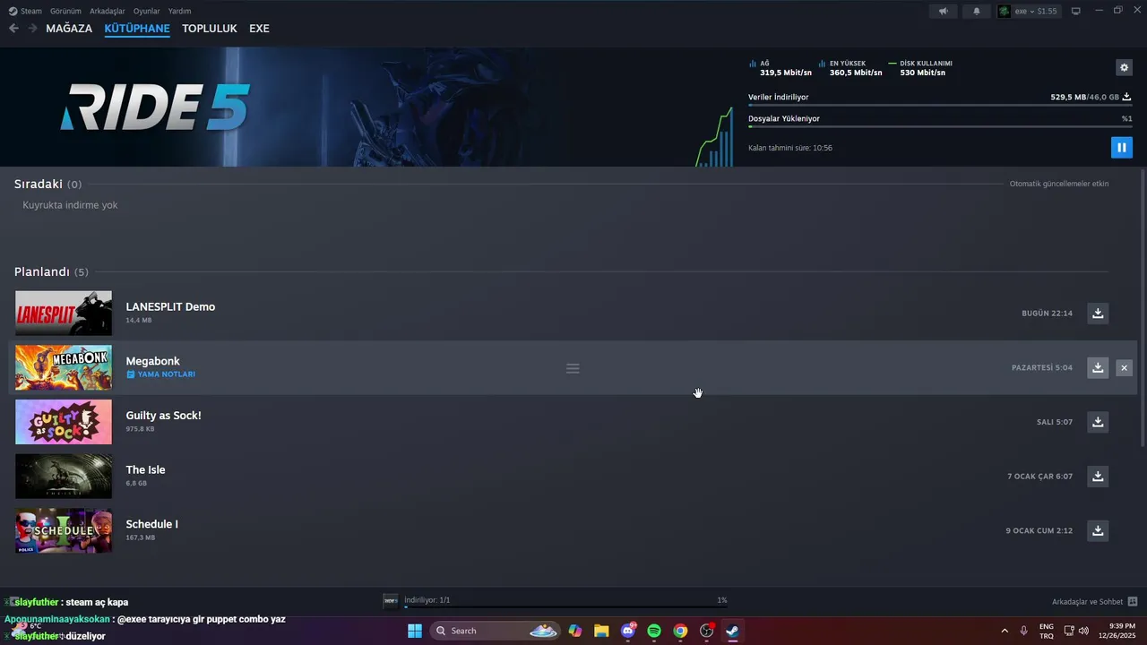Click the Windows taskbar Search box

click(496, 631)
